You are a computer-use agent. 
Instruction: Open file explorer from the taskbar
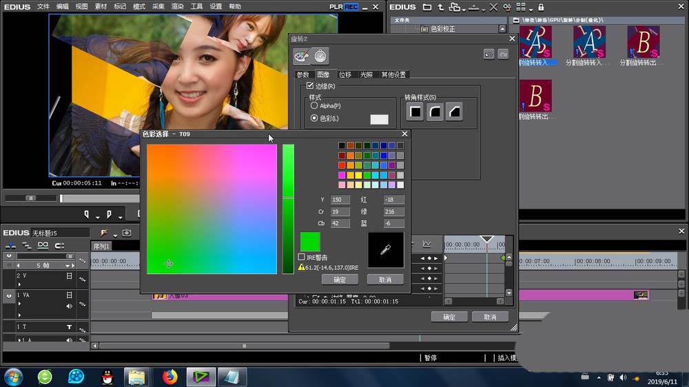(136, 377)
